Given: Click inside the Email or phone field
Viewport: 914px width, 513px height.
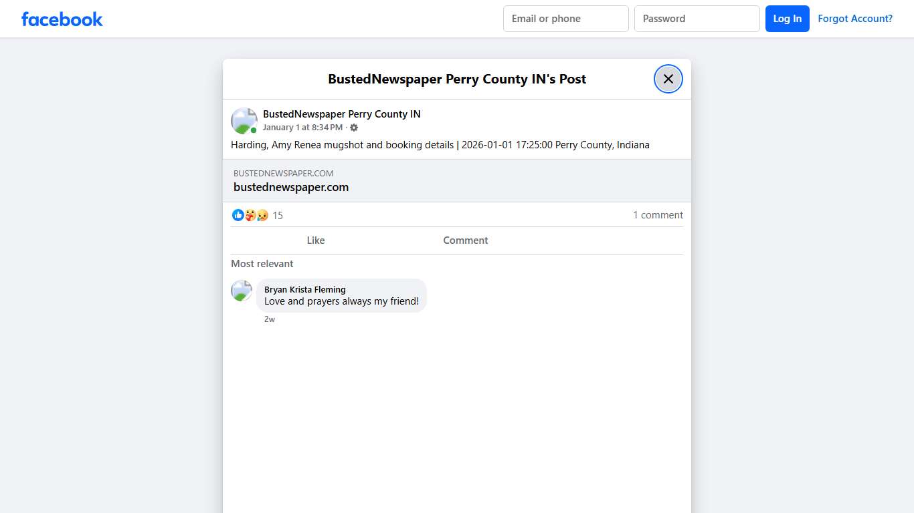Looking at the screenshot, I should (x=565, y=18).
